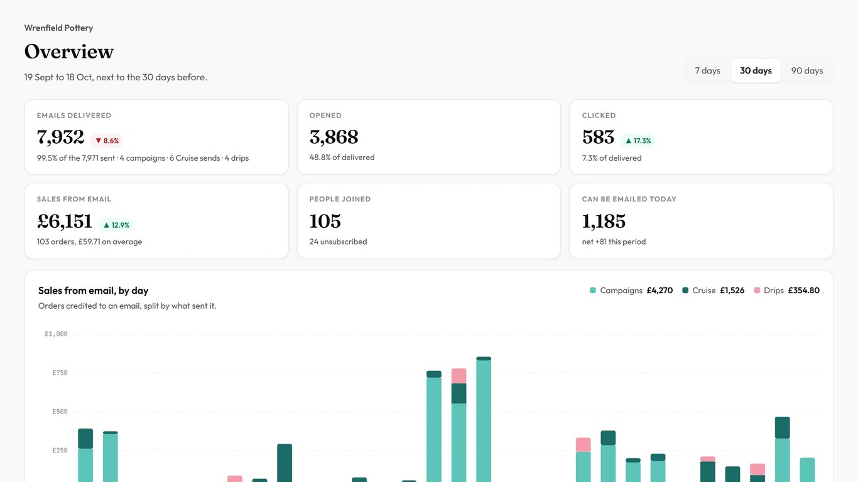858x482 pixels.
Task: Click the 17.3% up badge on Clicked
Action: point(638,141)
